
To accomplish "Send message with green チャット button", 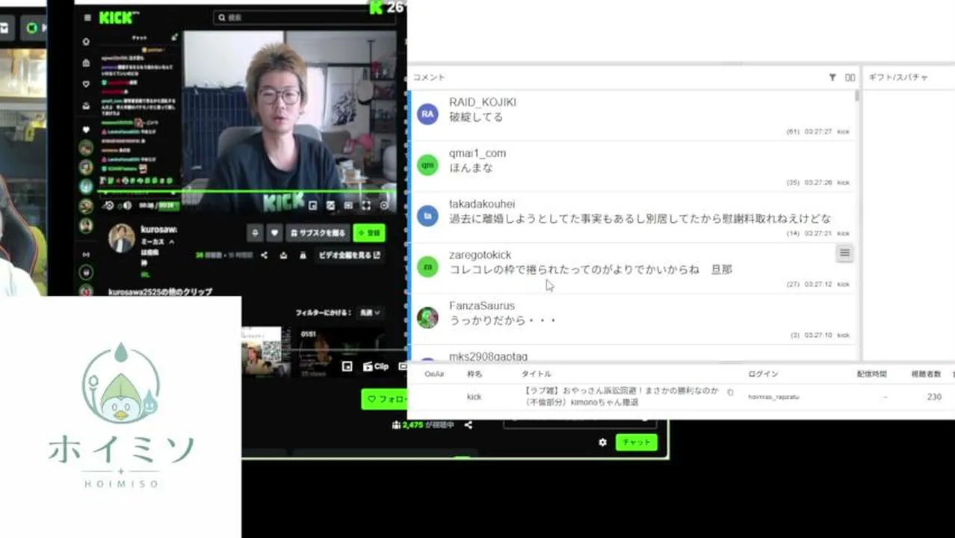I will (636, 442).
